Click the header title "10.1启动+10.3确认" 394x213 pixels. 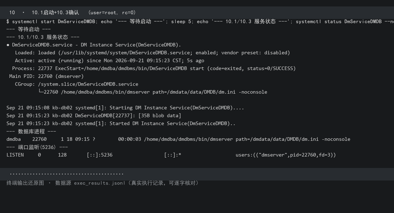click(55, 13)
